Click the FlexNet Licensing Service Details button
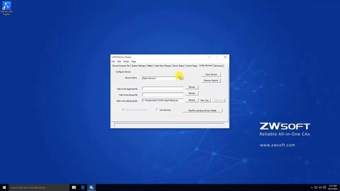This screenshot has width=340, height=191. coord(202,110)
